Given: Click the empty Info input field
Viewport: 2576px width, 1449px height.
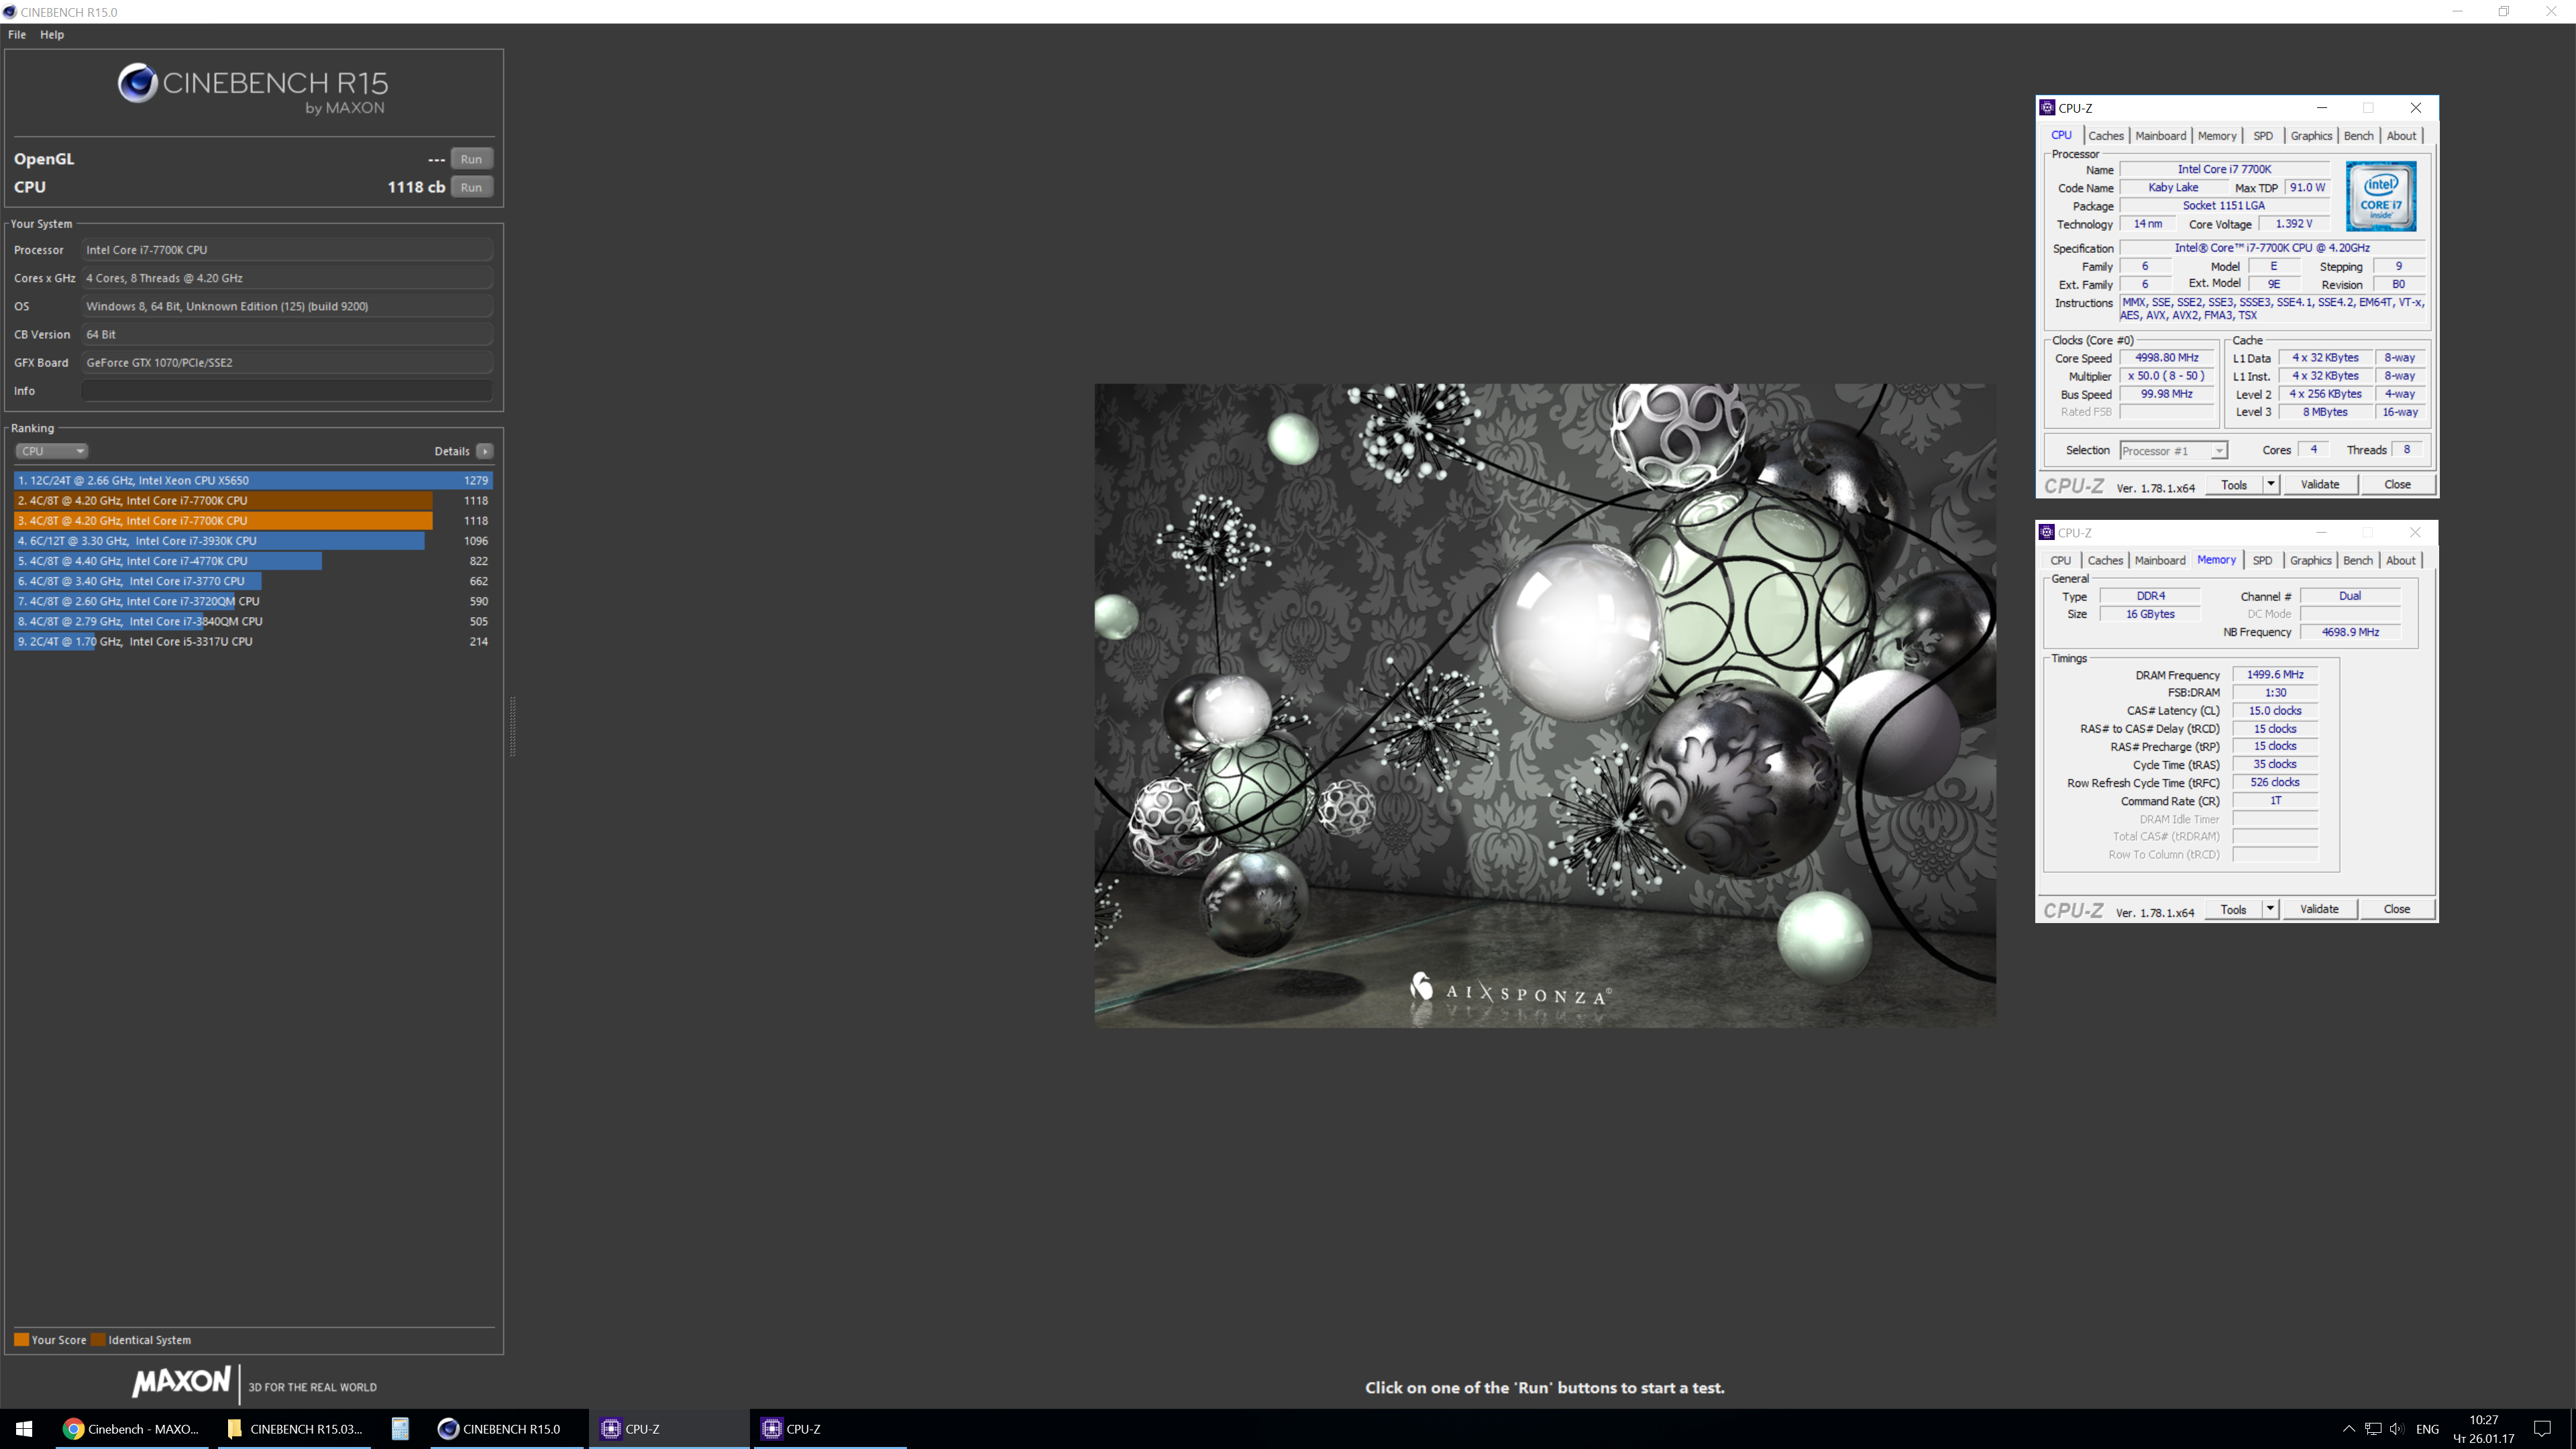Looking at the screenshot, I should (287, 391).
